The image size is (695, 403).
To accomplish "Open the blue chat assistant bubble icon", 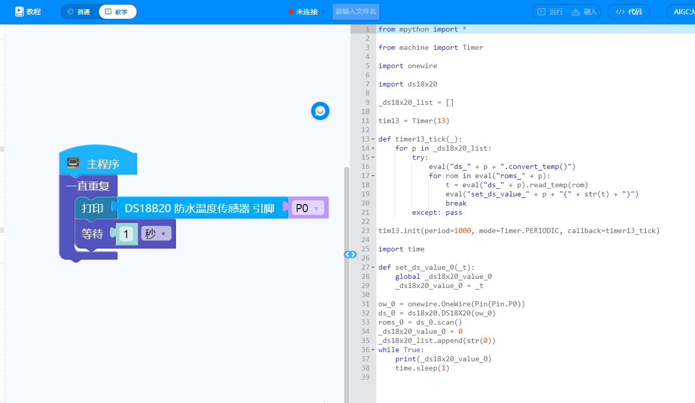I will (x=320, y=111).
